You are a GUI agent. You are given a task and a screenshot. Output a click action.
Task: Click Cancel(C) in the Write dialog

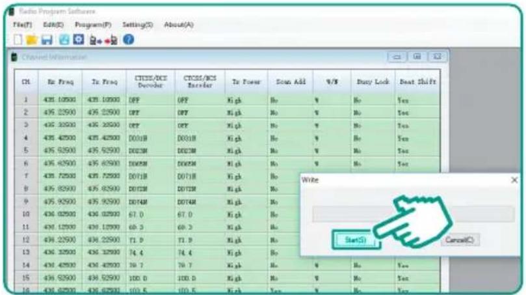pyautogui.click(x=460, y=240)
